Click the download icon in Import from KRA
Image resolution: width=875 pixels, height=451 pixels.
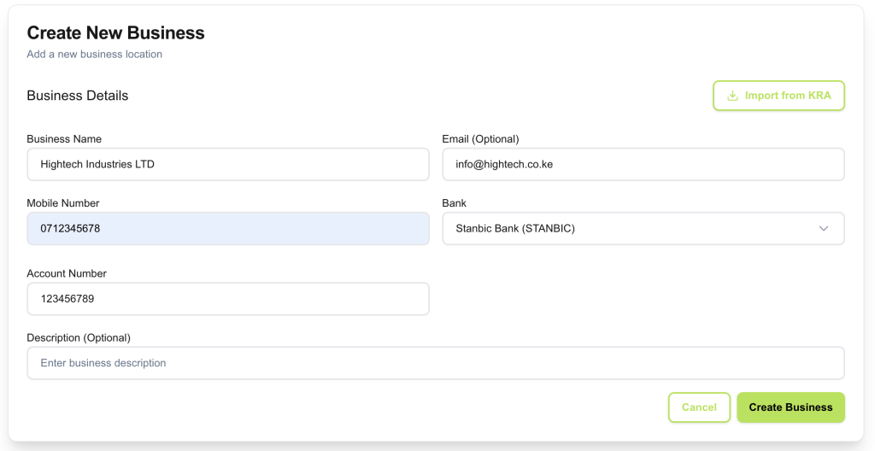(732, 96)
